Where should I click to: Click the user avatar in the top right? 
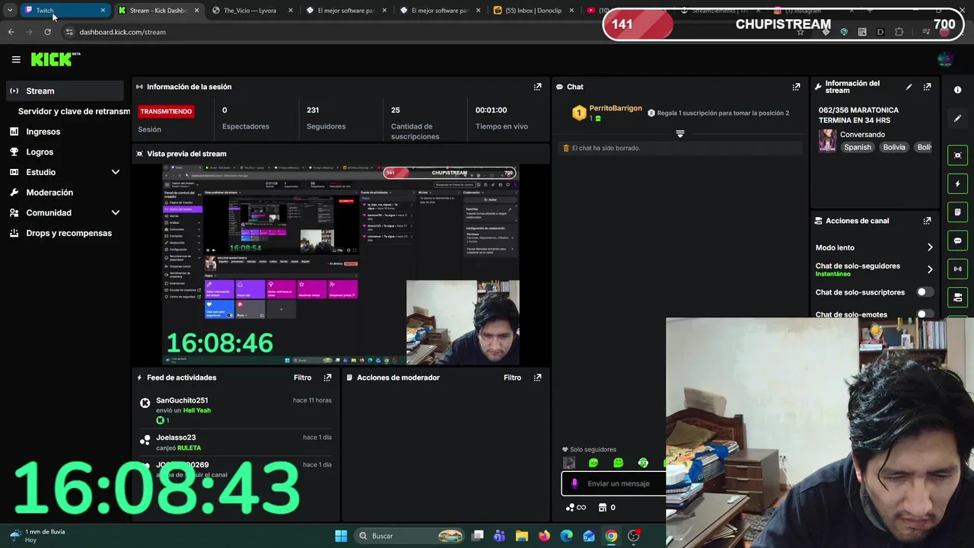tap(945, 59)
